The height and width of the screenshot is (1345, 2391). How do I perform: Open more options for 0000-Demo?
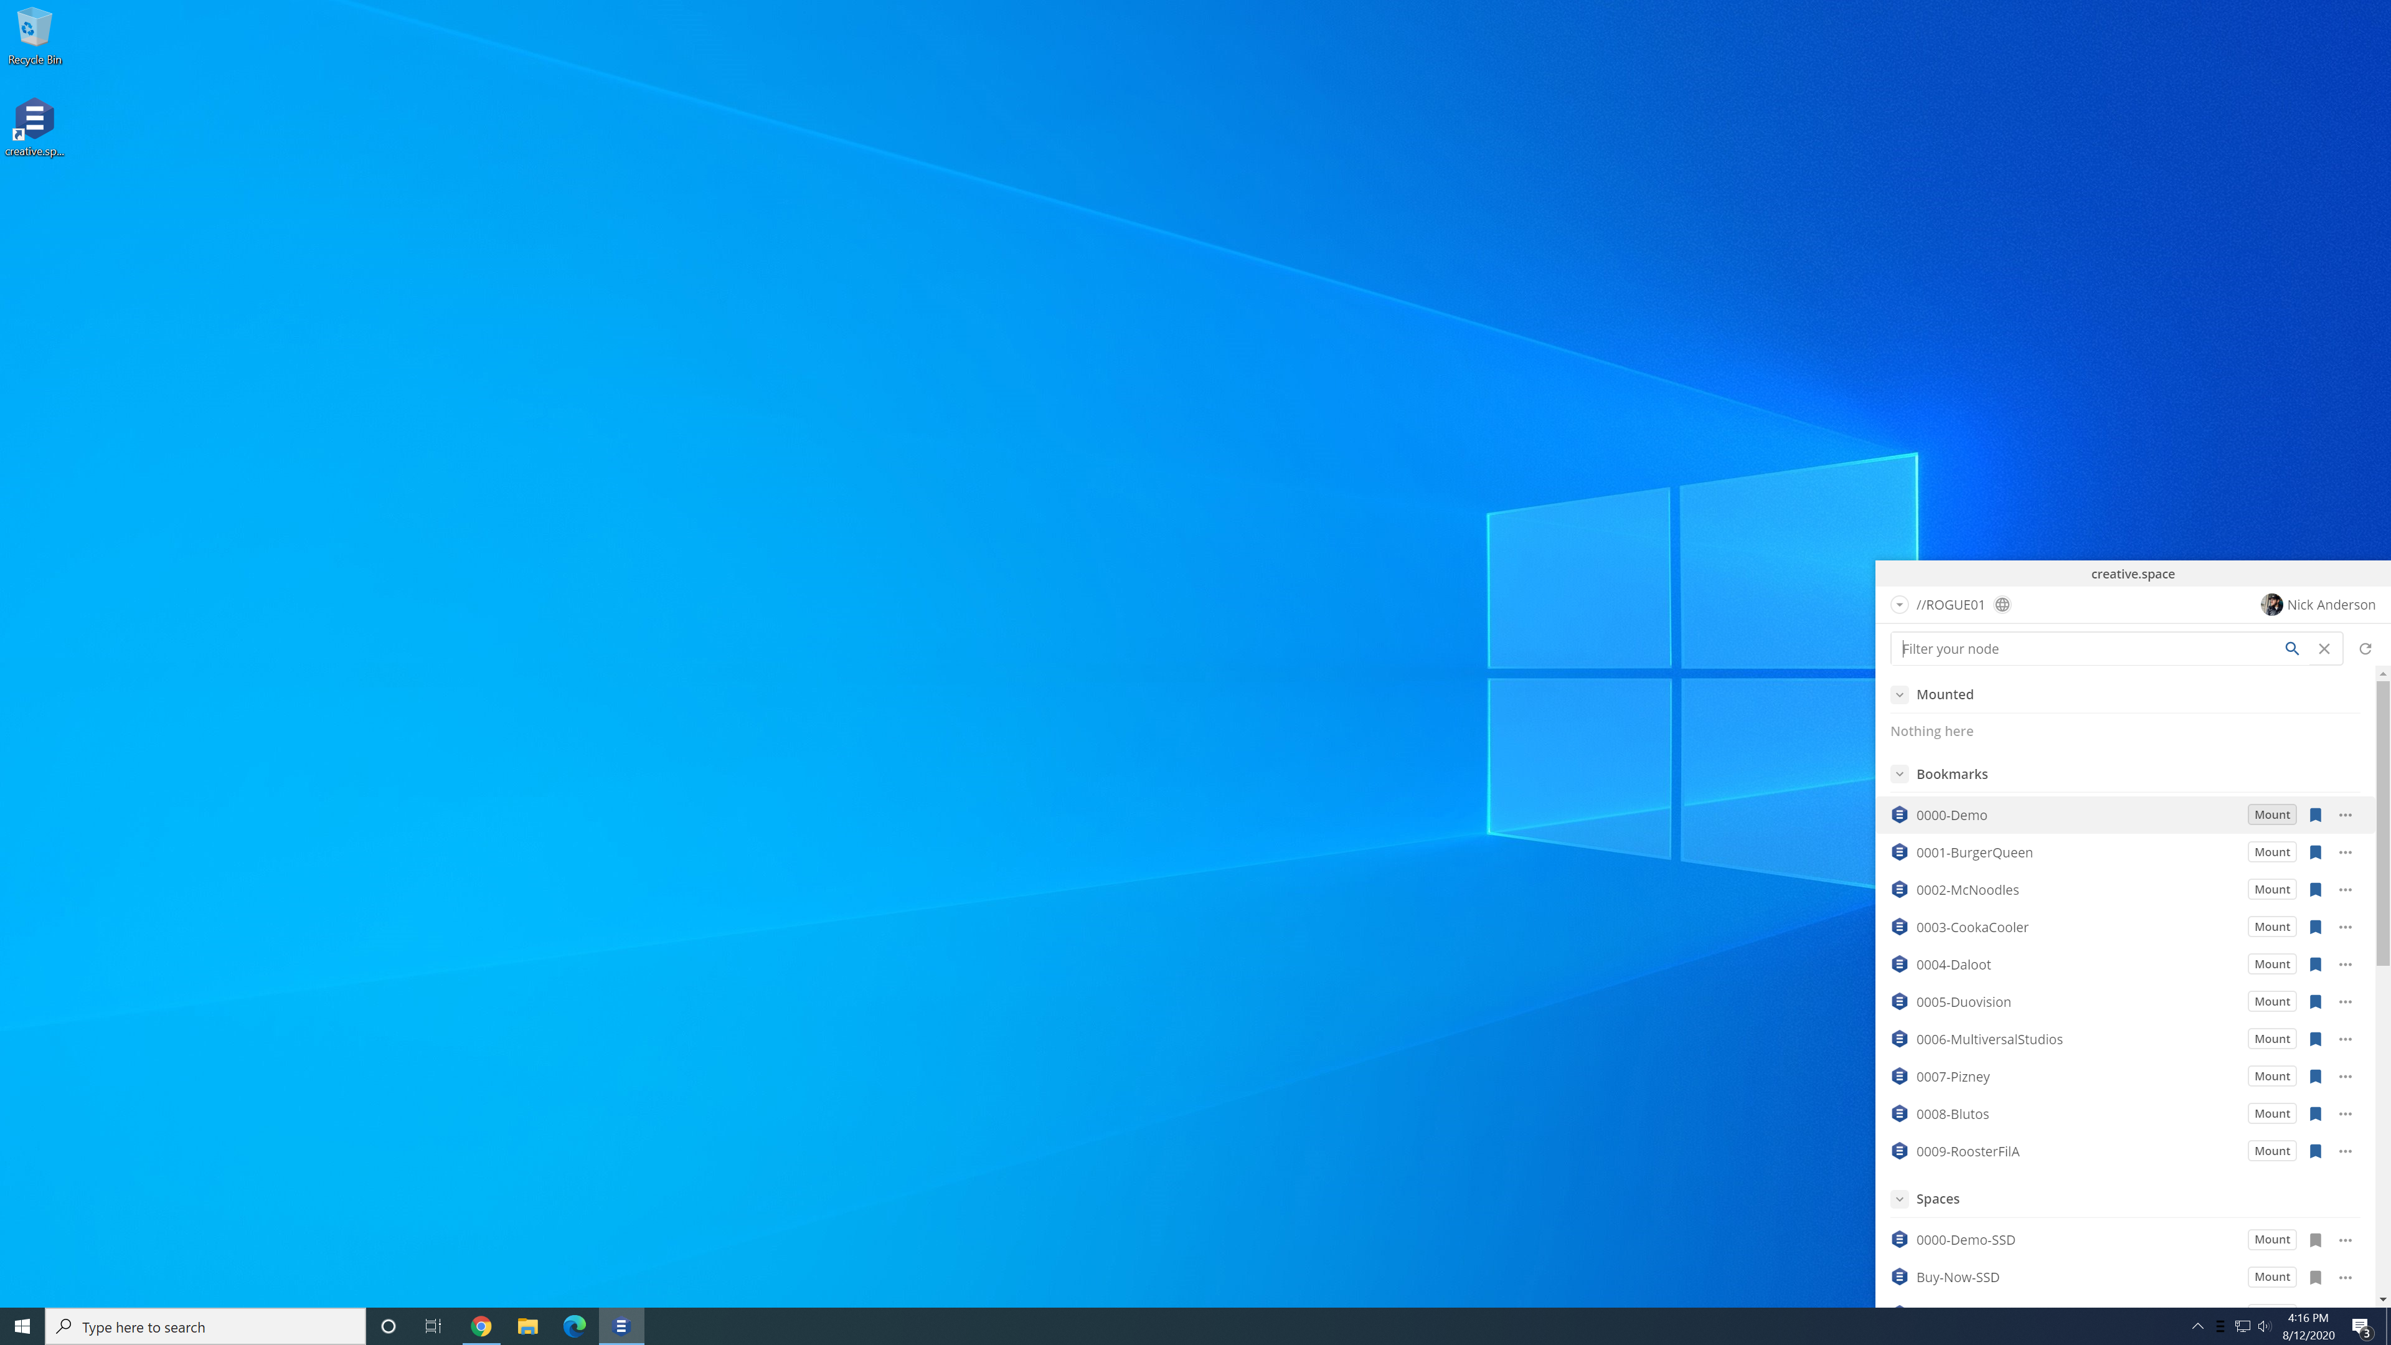(2346, 815)
